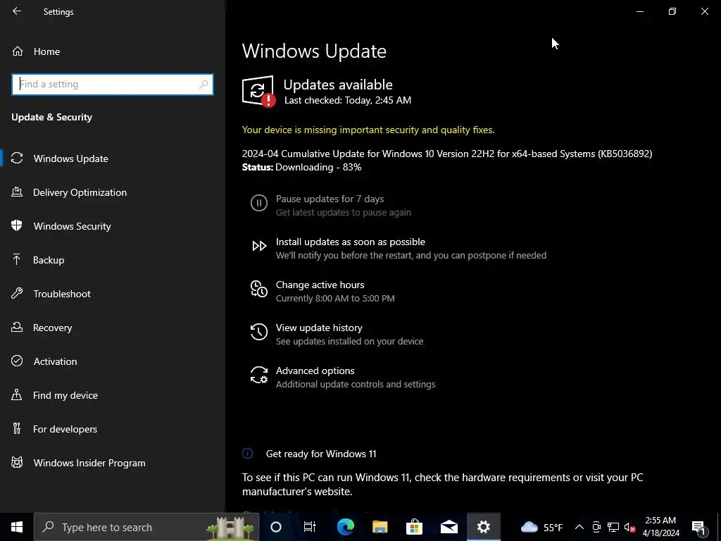Click the network icon in system tray
Screen dimensions: 721x541
pos(613,527)
